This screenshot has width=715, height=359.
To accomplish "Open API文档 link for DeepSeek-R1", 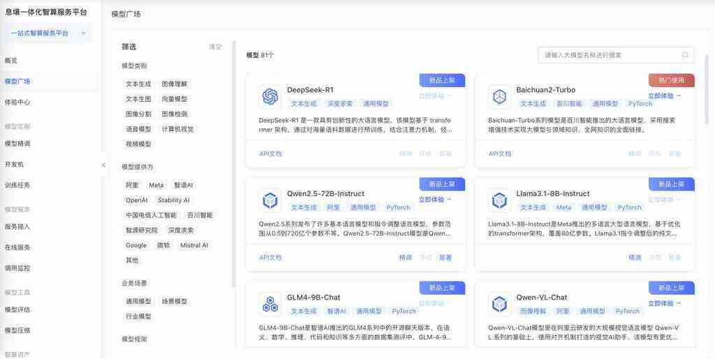I will [270, 154].
